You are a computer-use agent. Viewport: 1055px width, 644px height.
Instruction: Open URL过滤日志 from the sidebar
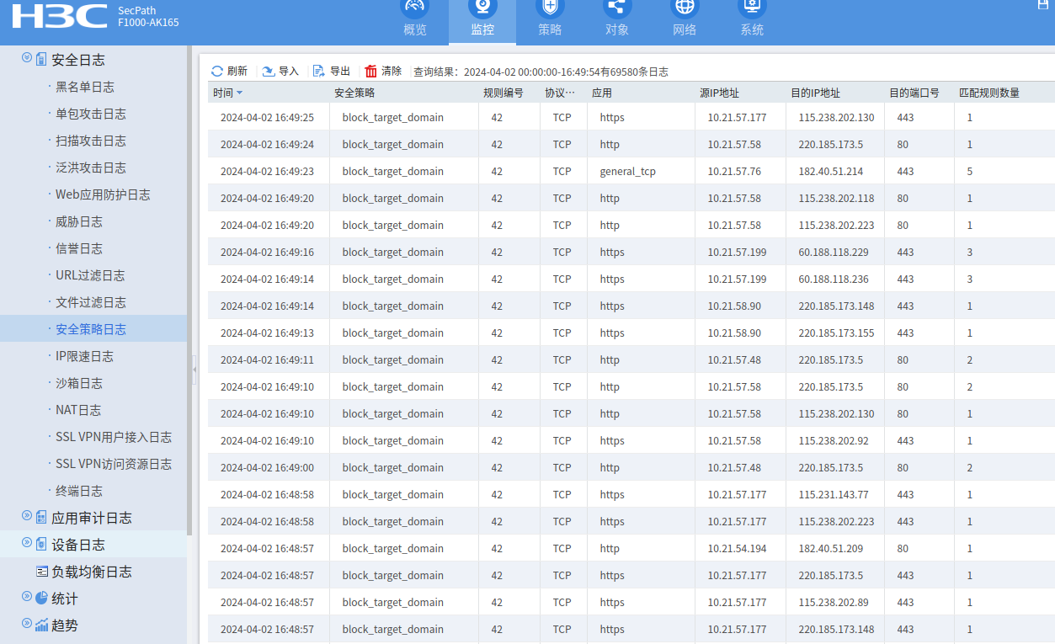click(90, 275)
